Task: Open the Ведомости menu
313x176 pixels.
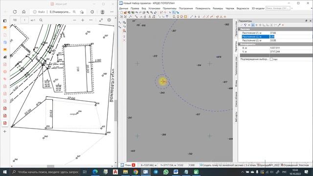Action: [x=243, y=8]
